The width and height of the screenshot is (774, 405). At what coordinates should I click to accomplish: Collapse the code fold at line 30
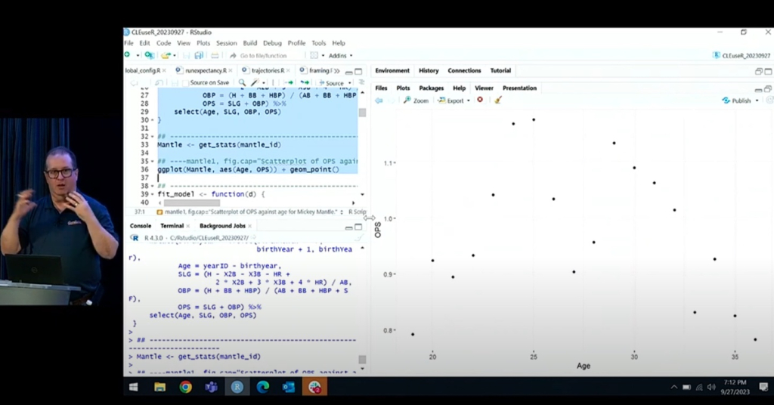pos(153,120)
